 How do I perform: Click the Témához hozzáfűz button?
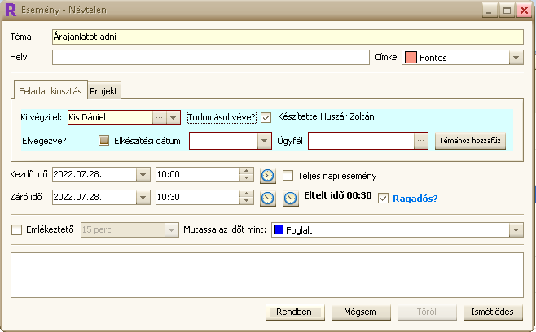click(471, 140)
